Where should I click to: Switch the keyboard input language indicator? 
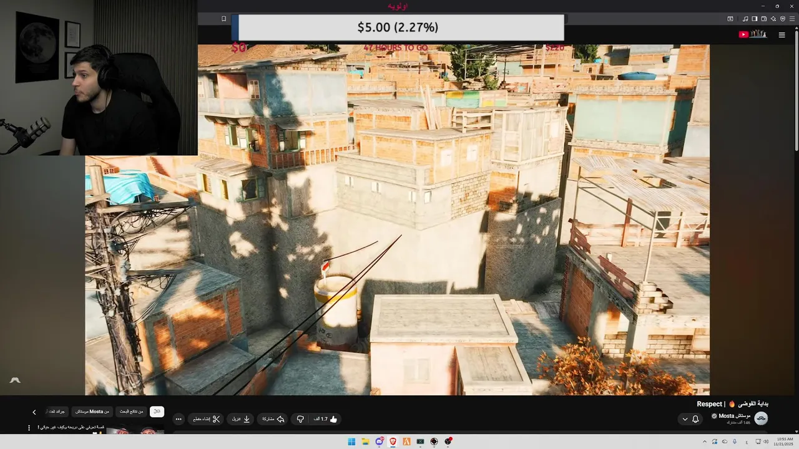pyautogui.click(x=747, y=442)
